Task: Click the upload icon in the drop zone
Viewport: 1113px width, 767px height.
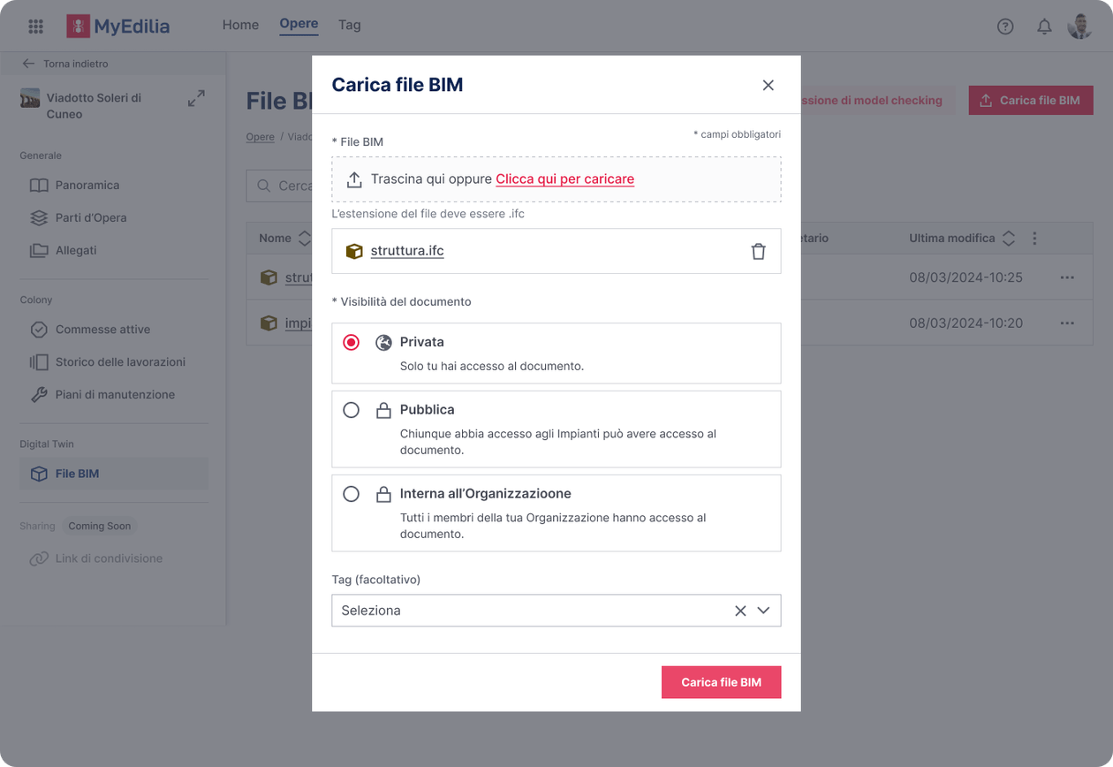Action: click(x=355, y=178)
